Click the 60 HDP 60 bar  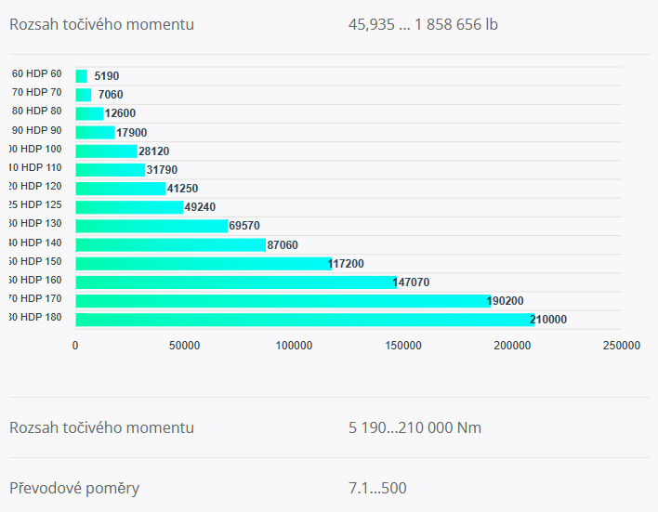tap(82, 76)
